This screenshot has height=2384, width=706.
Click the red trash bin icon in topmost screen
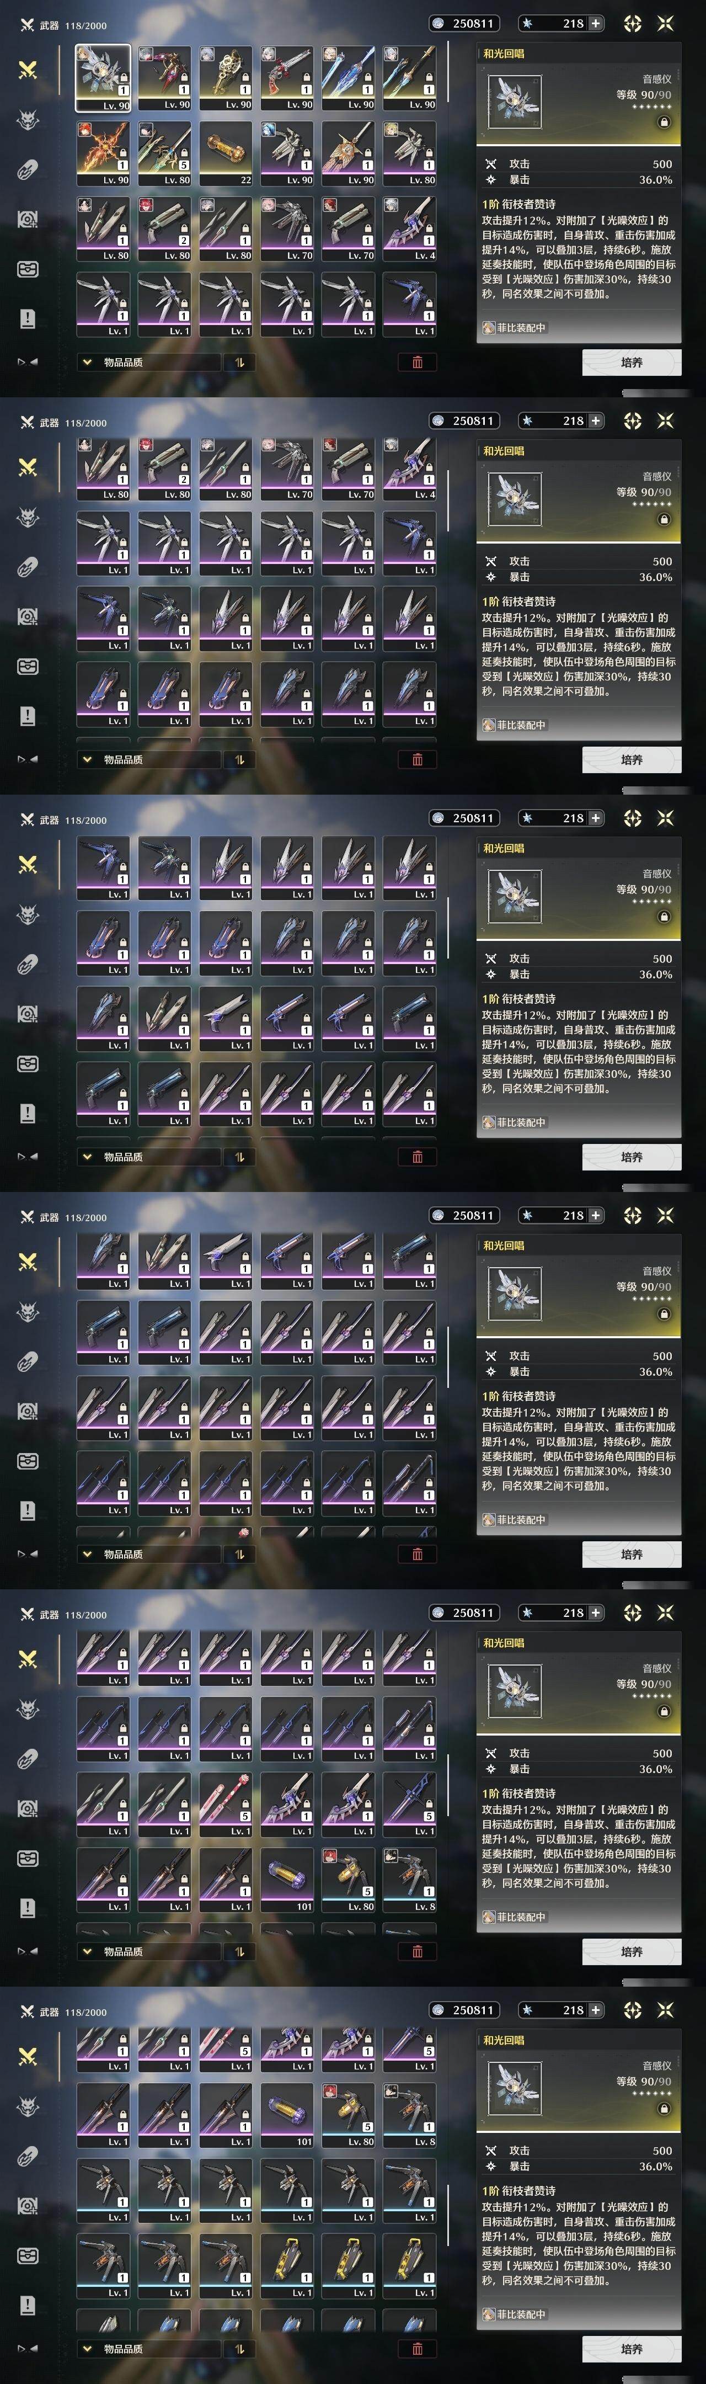[418, 362]
